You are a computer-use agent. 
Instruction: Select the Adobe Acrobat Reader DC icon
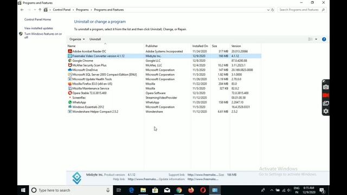tap(70, 51)
